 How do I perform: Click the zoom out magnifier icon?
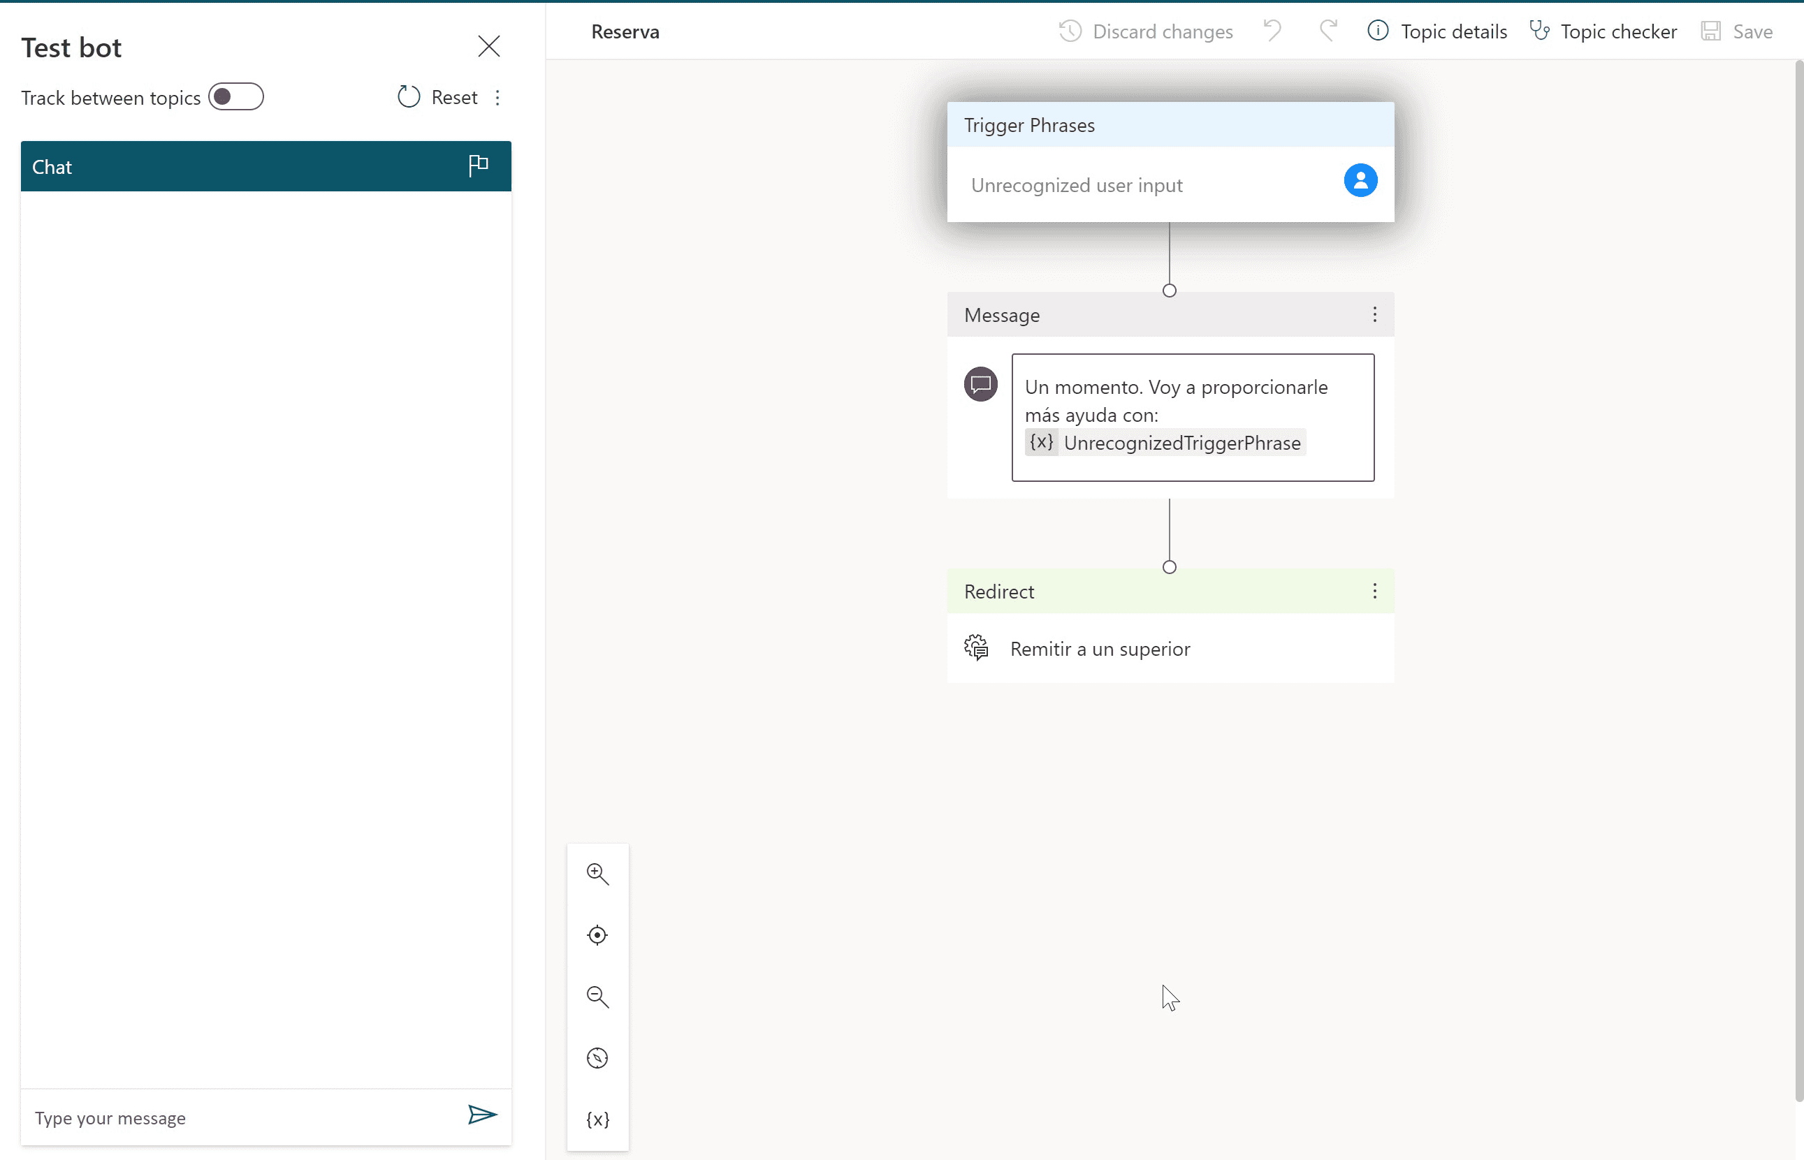click(597, 997)
